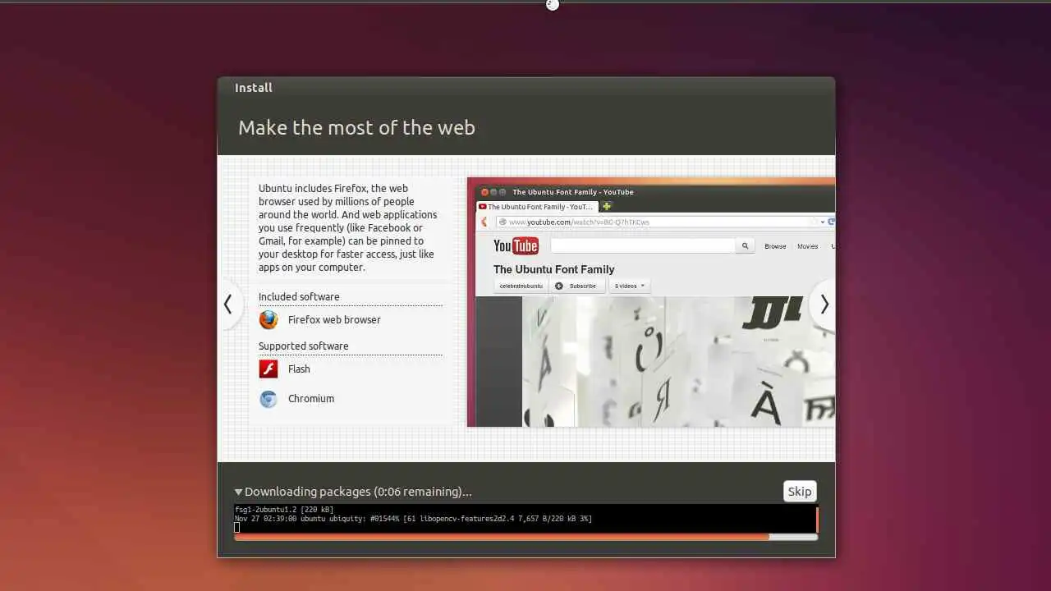Click the installation progress bar
Screen dimensions: 1051x591
point(525,537)
